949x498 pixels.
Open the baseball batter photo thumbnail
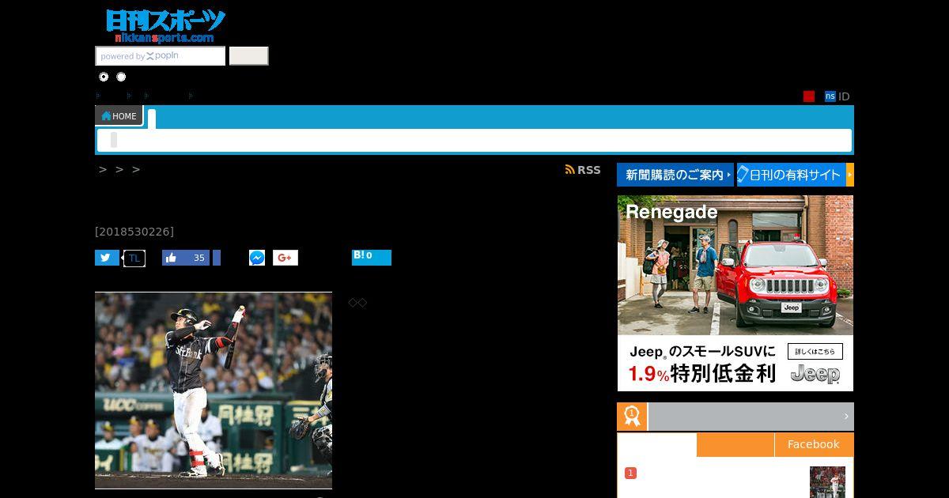click(214, 390)
